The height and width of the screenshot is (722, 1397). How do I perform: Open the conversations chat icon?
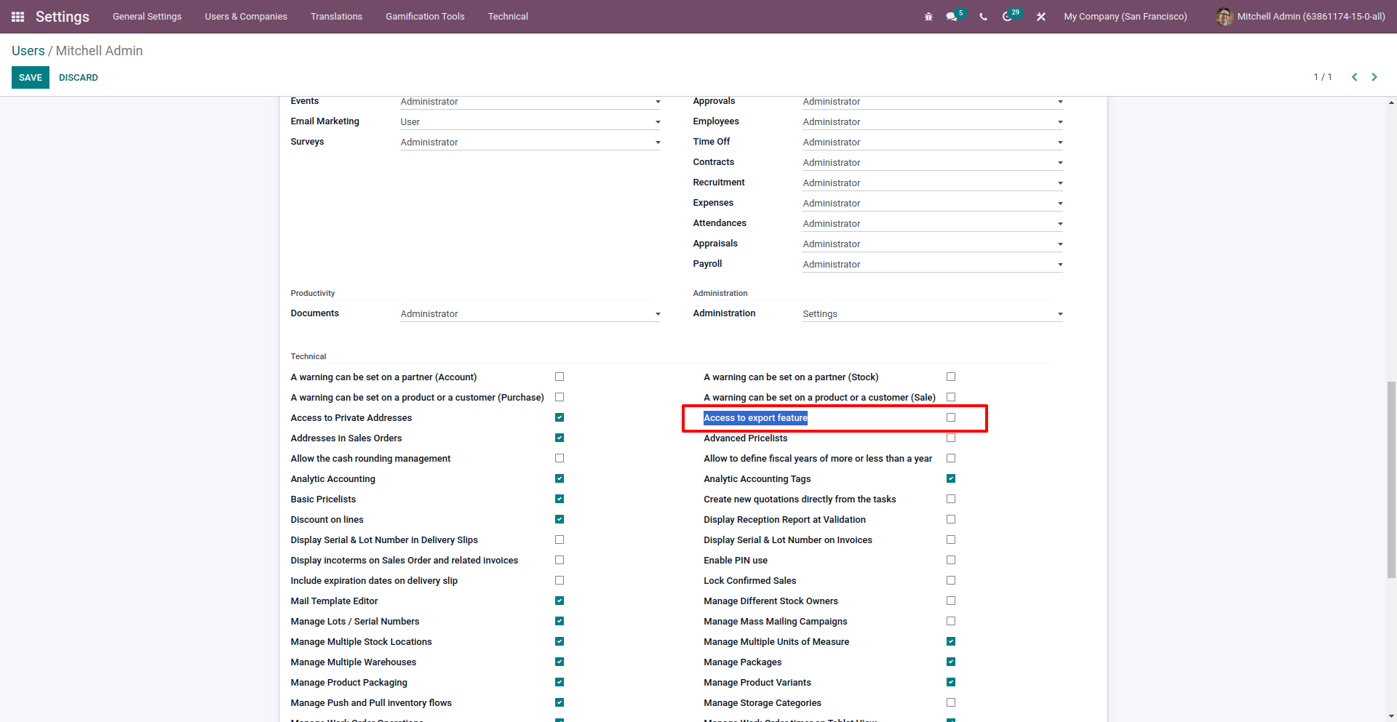(952, 17)
